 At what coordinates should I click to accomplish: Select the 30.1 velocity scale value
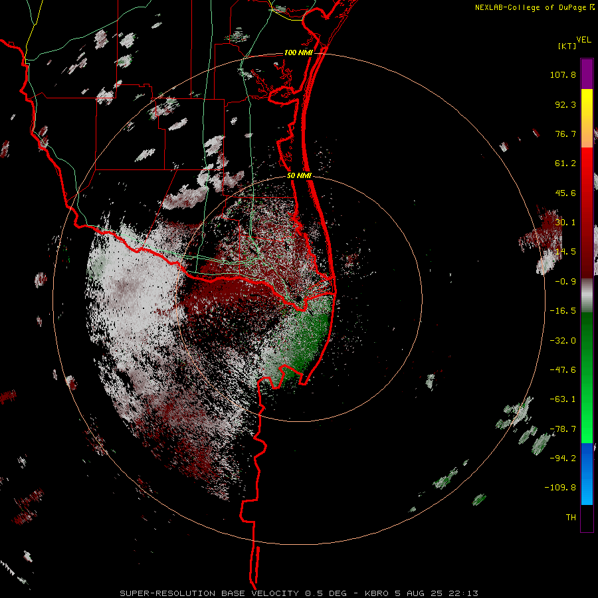pos(565,223)
